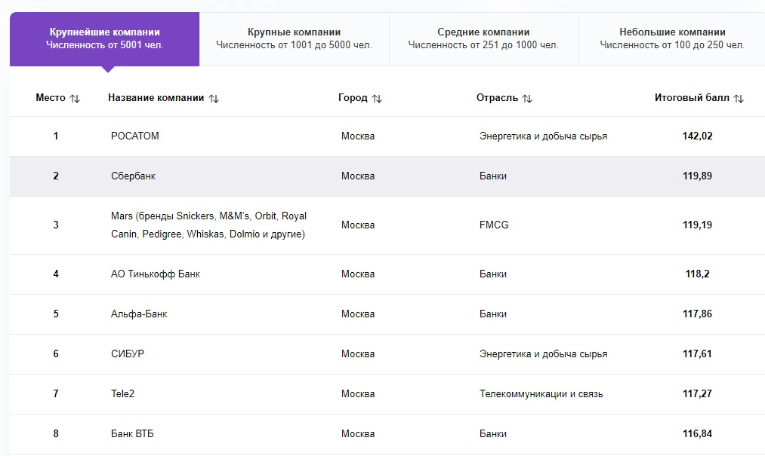Sort by Итоговый балл arrows icon

[739, 99]
